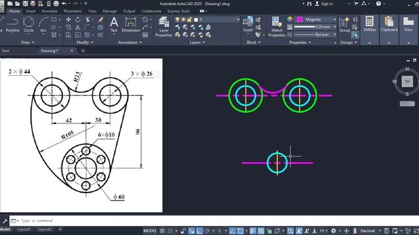
Task: Select the Circle drawing tool
Action: click(x=29, y=25)
